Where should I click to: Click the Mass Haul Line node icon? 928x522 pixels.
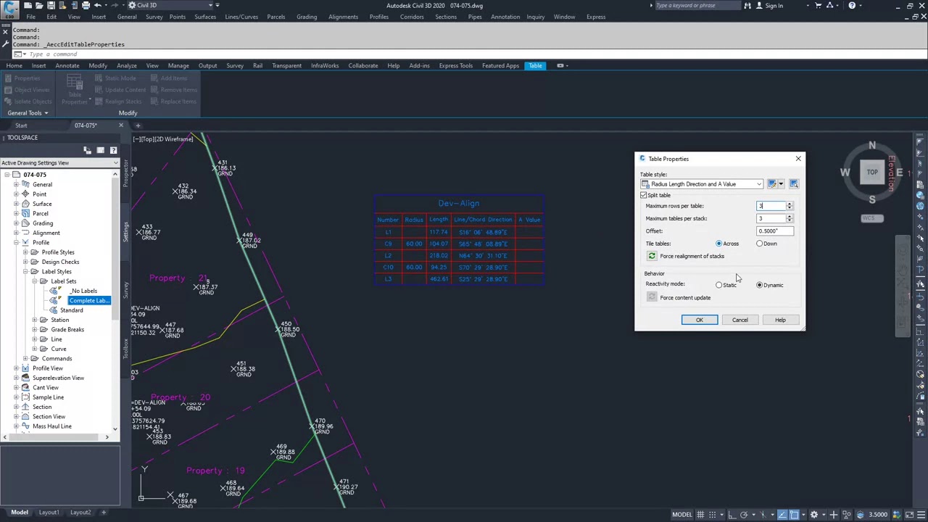pos(25,426)
